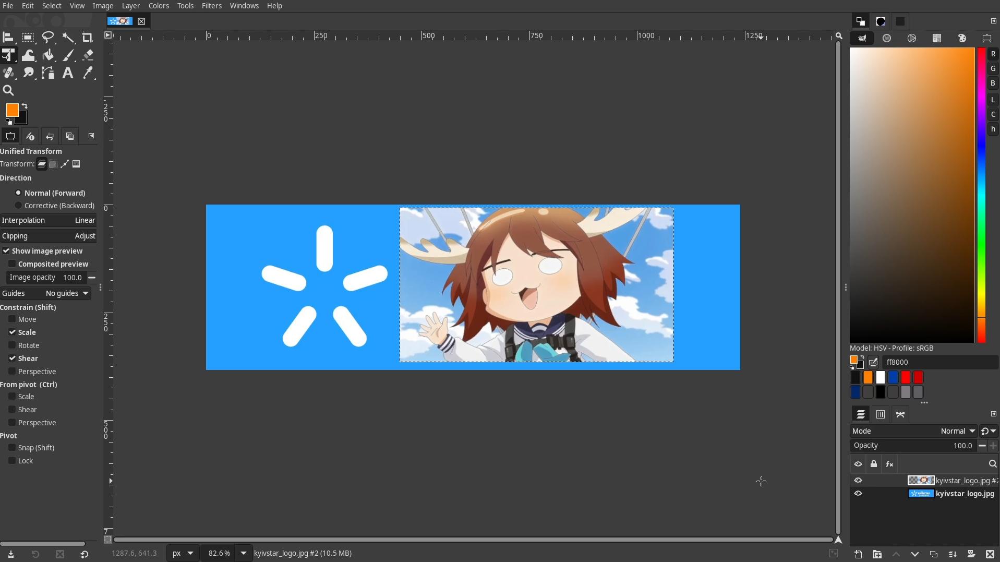Screen dimensions: 1000x562
Task: Create a new layer group
Action: click(x=877, y=554)
